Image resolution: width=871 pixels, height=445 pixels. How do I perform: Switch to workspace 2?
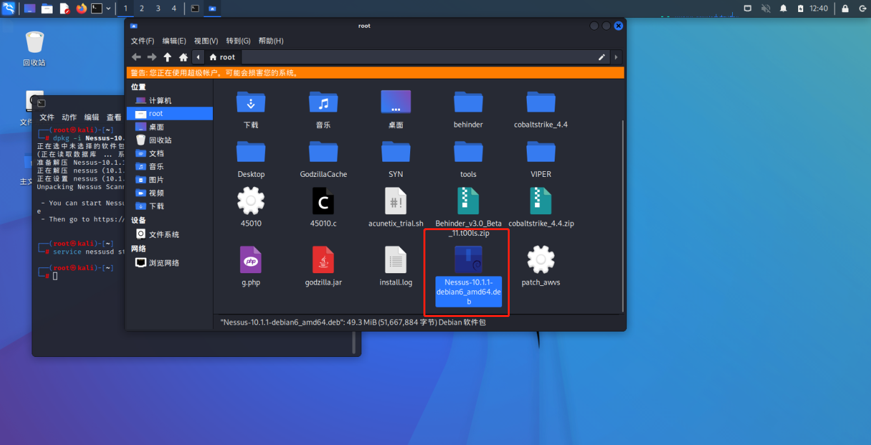coord(141,8)
